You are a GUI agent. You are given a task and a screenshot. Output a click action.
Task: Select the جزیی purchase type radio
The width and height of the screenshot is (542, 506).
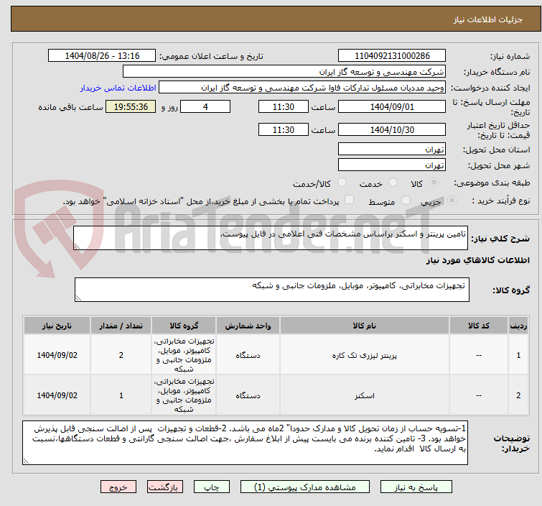452,201
